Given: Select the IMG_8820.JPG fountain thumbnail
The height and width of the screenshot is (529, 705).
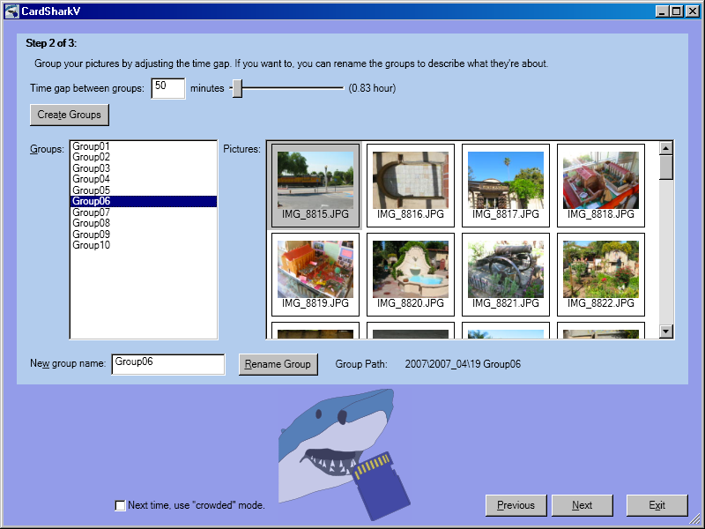Looking at the screenshot, I should pos(411,274).
